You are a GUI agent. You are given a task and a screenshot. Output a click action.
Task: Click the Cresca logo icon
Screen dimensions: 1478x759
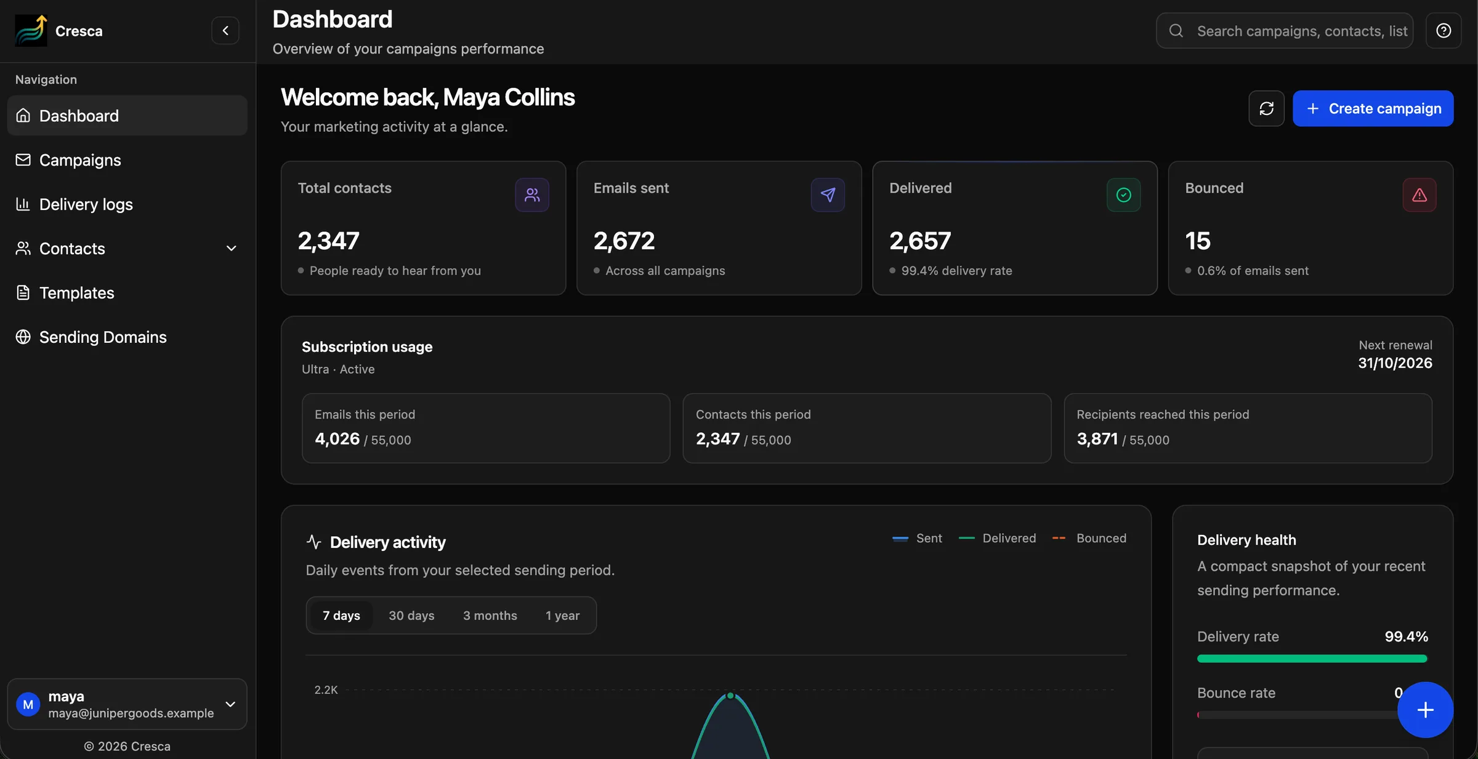click(x=31, y=31)
